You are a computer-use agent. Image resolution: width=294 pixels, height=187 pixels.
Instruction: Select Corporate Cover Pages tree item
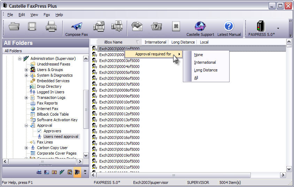(57, 153)
